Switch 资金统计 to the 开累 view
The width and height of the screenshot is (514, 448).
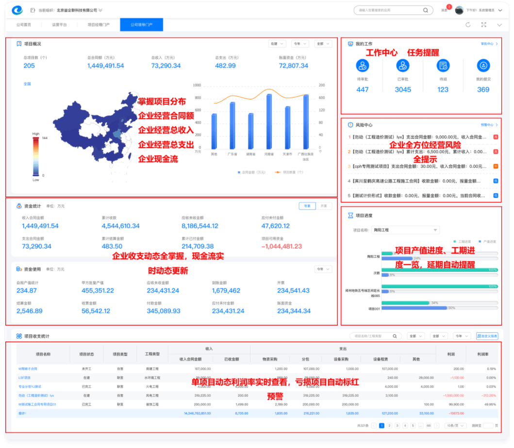coord(323,206)
